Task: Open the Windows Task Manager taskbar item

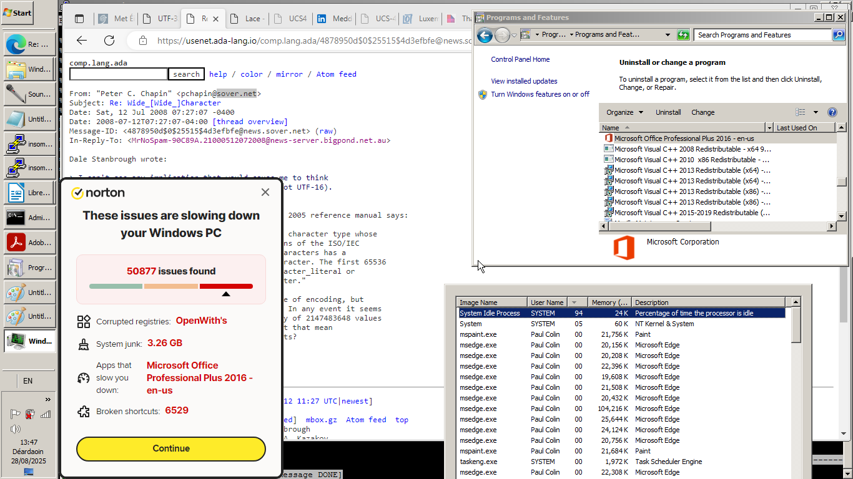Action: [29, 341]
